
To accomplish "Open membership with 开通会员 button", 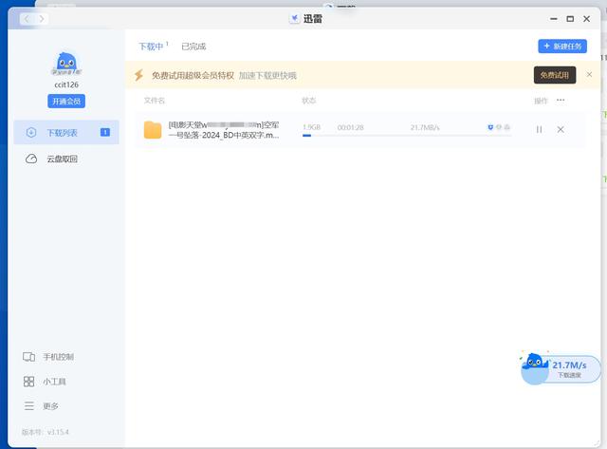I will pos(66,102).
